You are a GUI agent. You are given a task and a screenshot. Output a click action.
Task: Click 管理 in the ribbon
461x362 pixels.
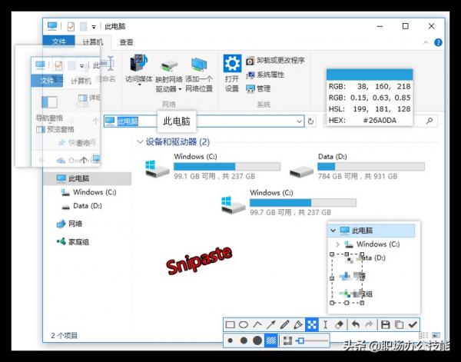[258, 88]
